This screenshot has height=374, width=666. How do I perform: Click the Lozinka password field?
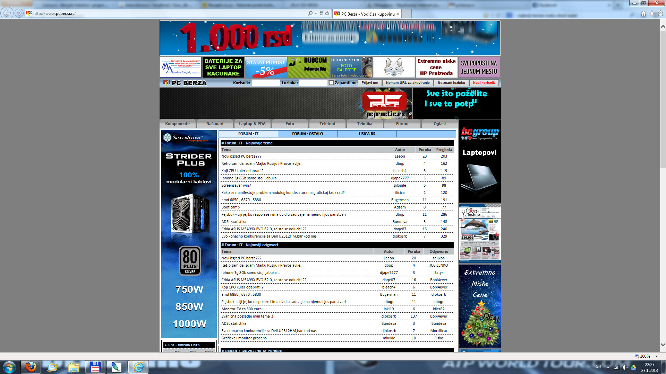(x=313, y=83)
